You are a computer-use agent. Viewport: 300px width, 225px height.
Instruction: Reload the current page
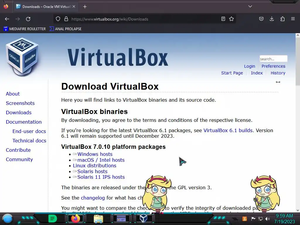[28, 19]
